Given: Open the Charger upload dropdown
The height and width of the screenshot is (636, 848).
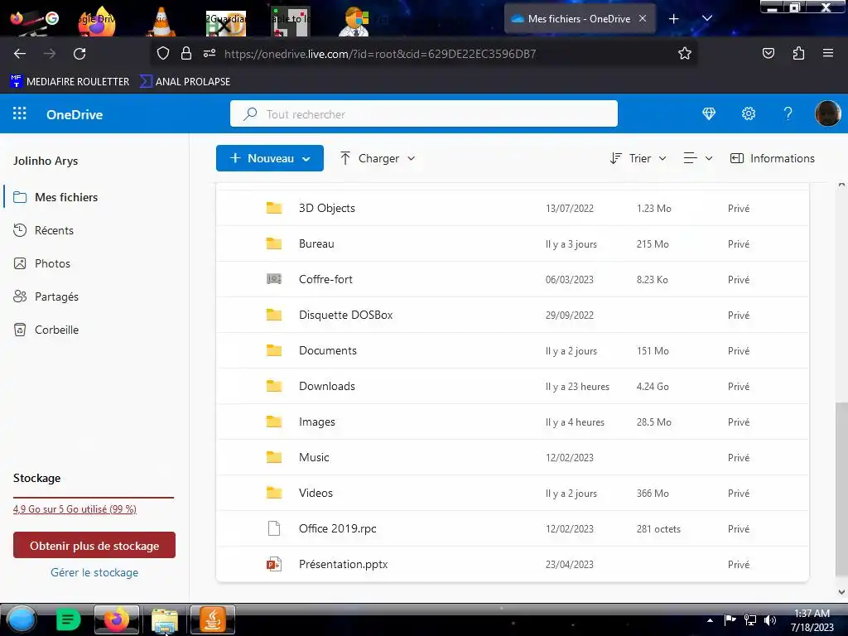Looking at the screenshot, I should (378, 158).
